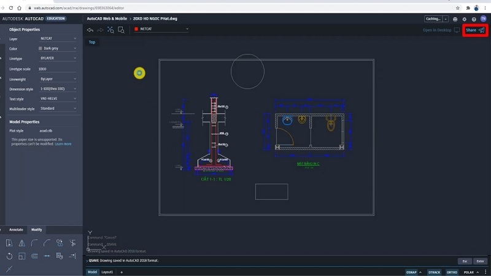Select the Mirror tool

coord(22,243)
